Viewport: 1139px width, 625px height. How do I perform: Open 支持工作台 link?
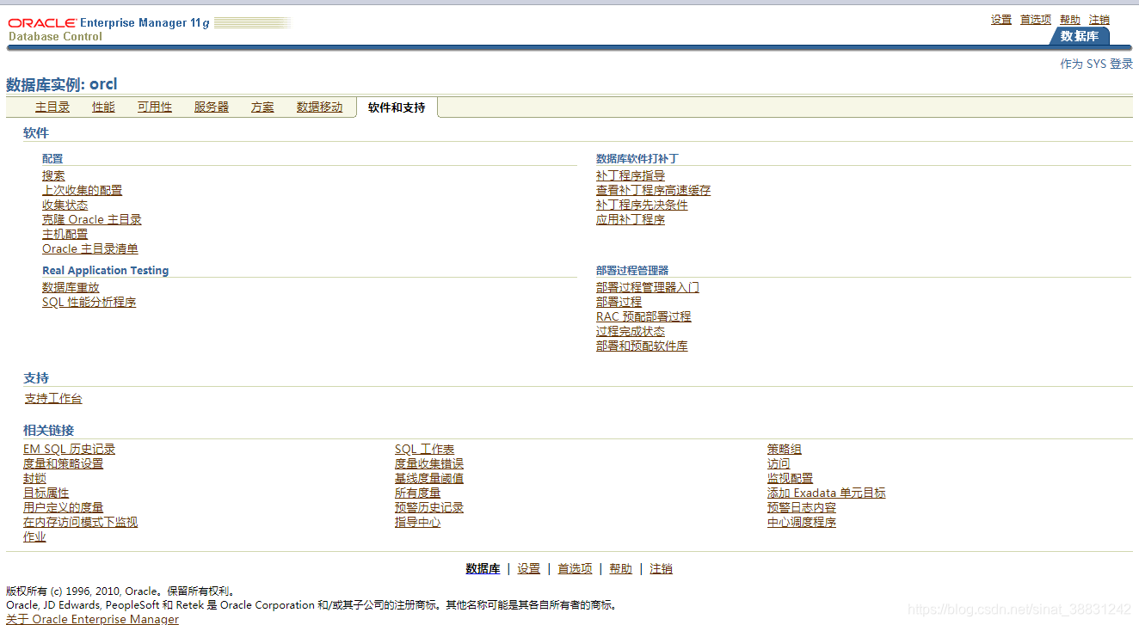coord(53,399)
